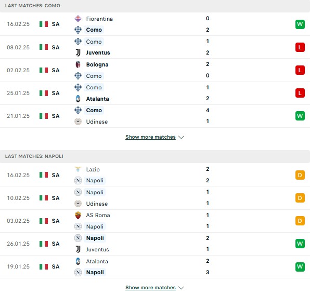
Task: Open the Como team link in Bologna match
Action: click(x=94, y=76)
